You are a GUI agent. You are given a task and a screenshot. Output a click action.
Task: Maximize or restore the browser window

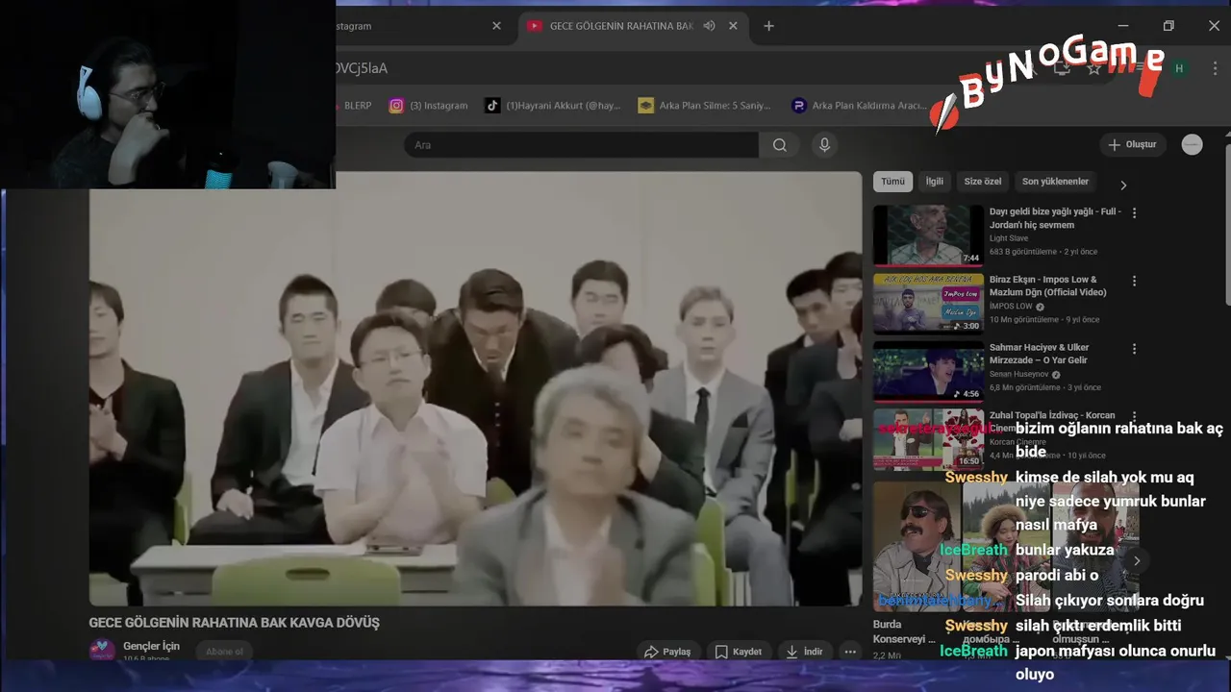coord(1168,26)
